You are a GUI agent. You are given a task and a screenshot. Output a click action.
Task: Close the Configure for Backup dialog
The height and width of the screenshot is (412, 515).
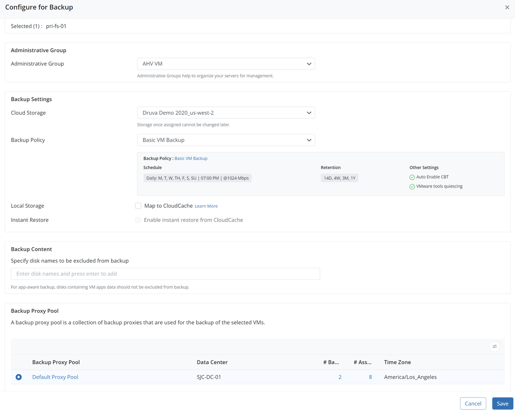507,7
